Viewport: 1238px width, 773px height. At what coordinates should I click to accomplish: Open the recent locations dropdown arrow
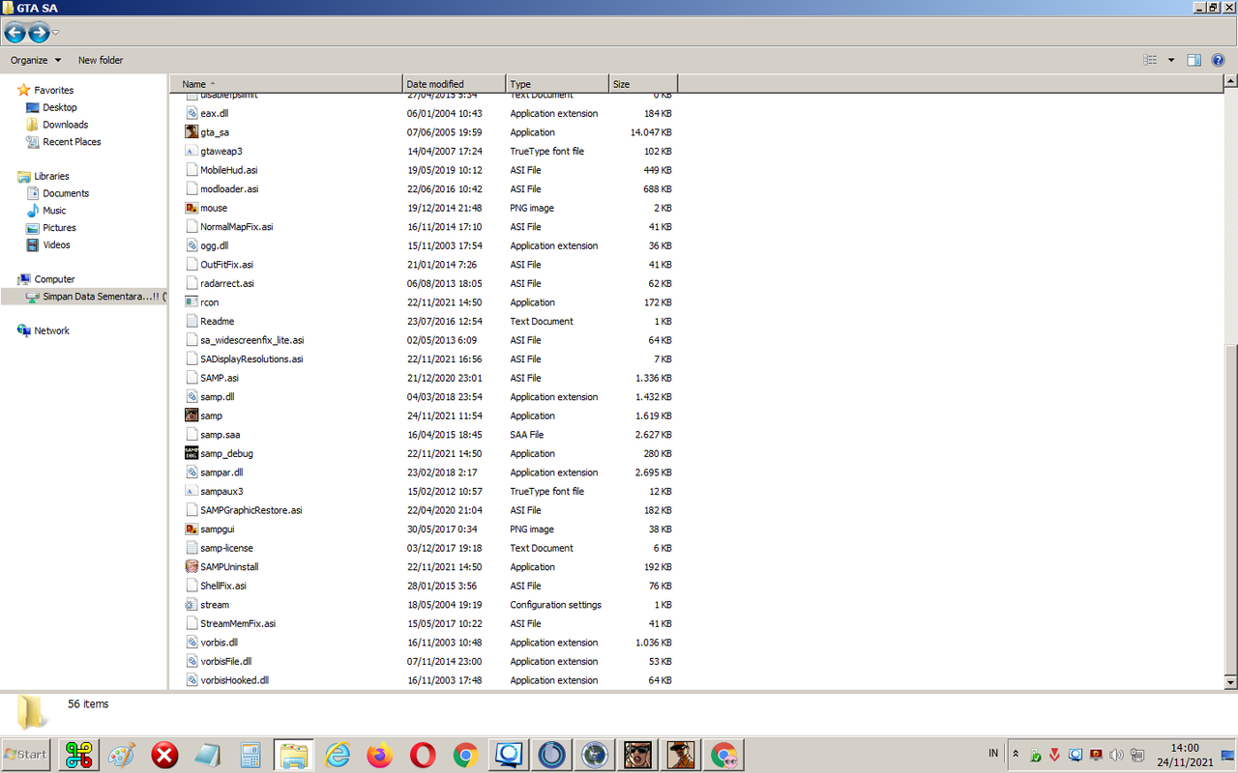click(x=56, y=34)
